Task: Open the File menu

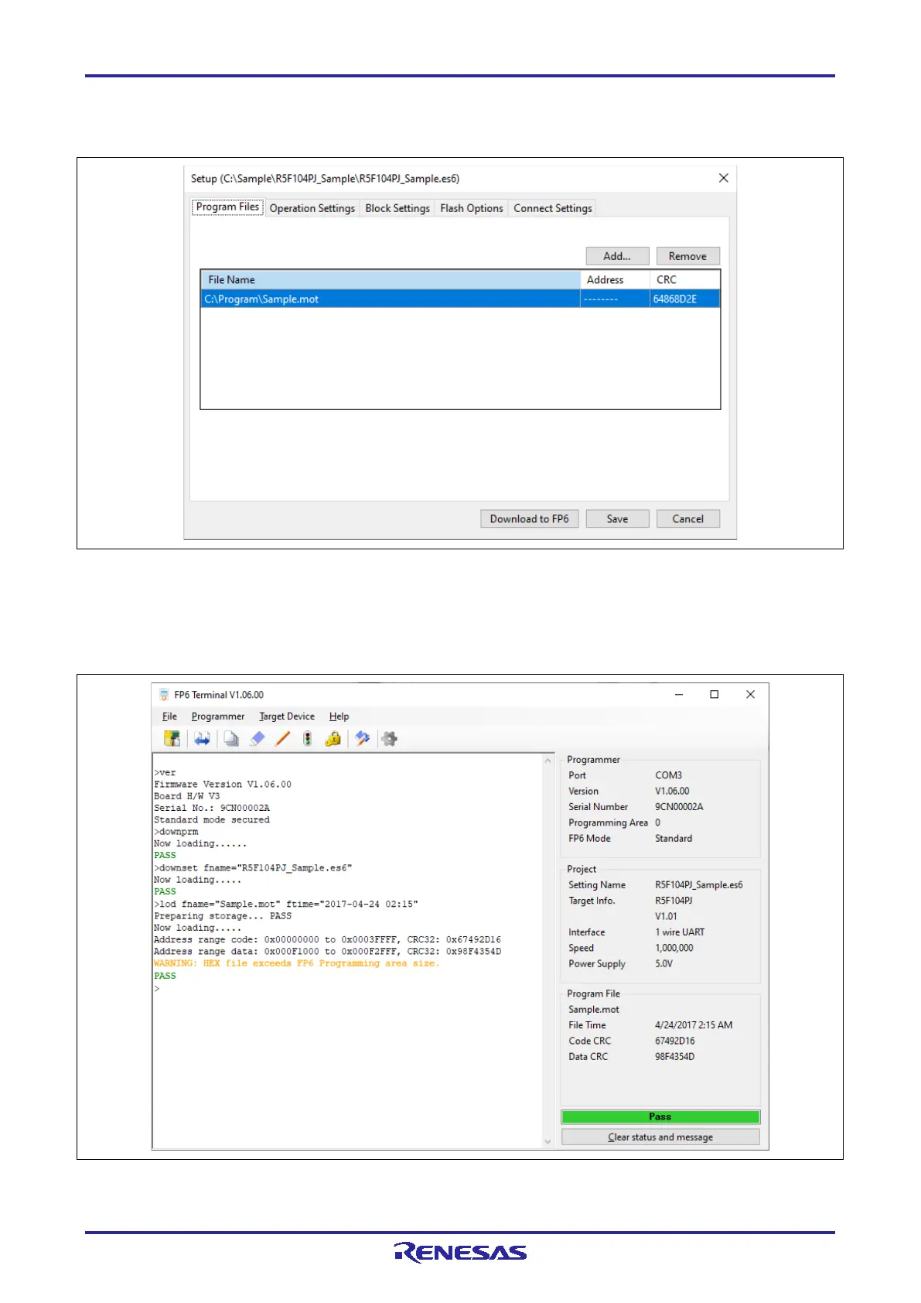Action: coord(169,716)
